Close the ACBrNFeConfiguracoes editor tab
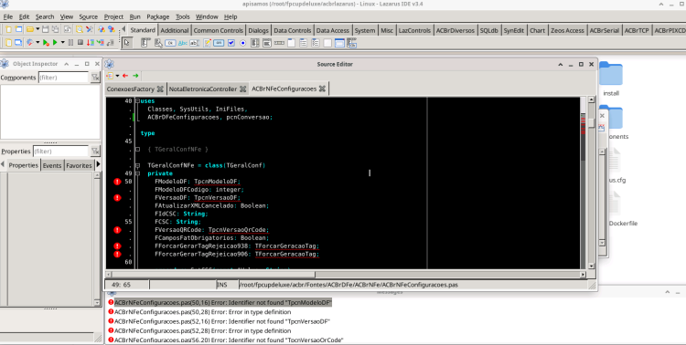The height and width of the screenshot is (345, 686). coord(323,89)
